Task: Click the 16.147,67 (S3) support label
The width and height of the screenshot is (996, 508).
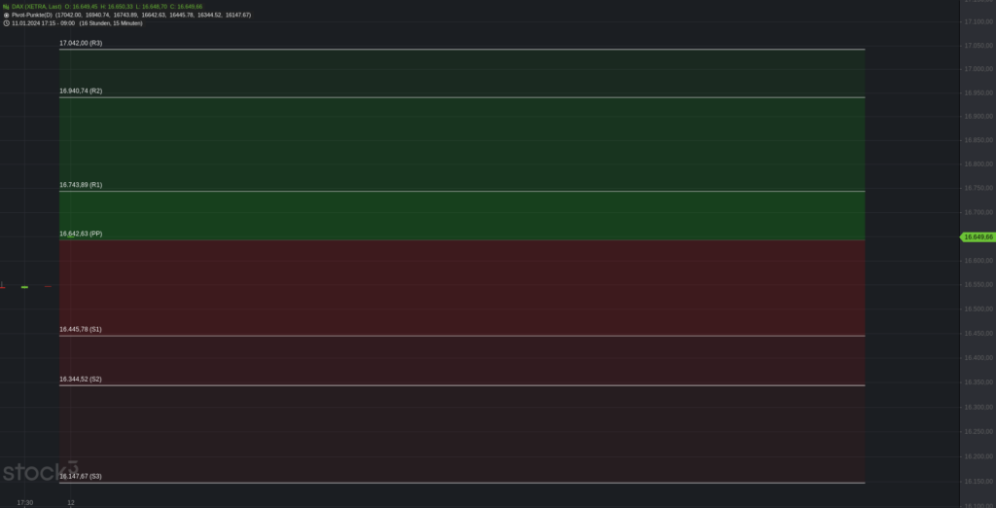Action: coord(81,476)
